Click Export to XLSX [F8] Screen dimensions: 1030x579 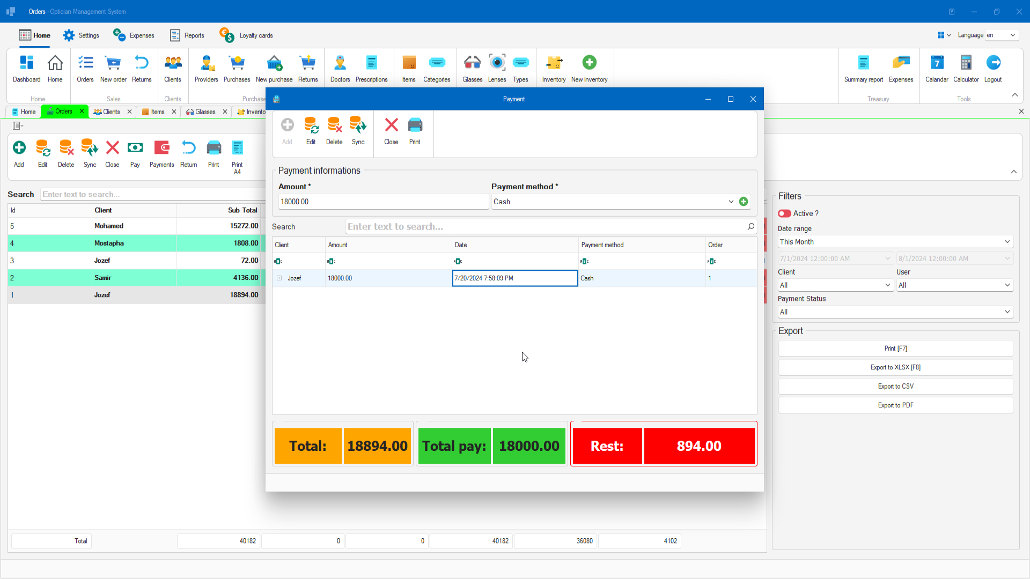pos(895,367)
